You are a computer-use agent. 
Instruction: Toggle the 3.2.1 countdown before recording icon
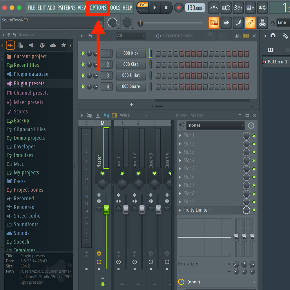238,8
